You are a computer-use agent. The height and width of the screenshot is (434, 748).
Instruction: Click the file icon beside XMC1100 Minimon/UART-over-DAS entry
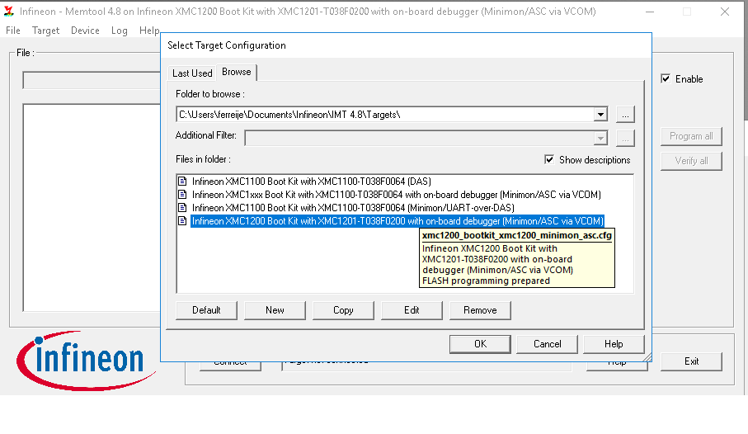pyautogui.click(x=182, y=208)
